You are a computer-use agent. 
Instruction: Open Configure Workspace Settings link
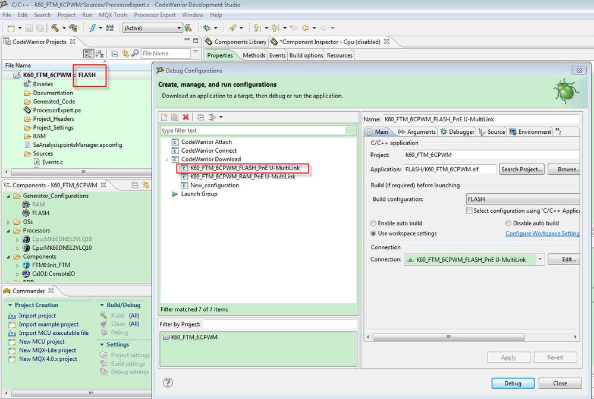542,234
